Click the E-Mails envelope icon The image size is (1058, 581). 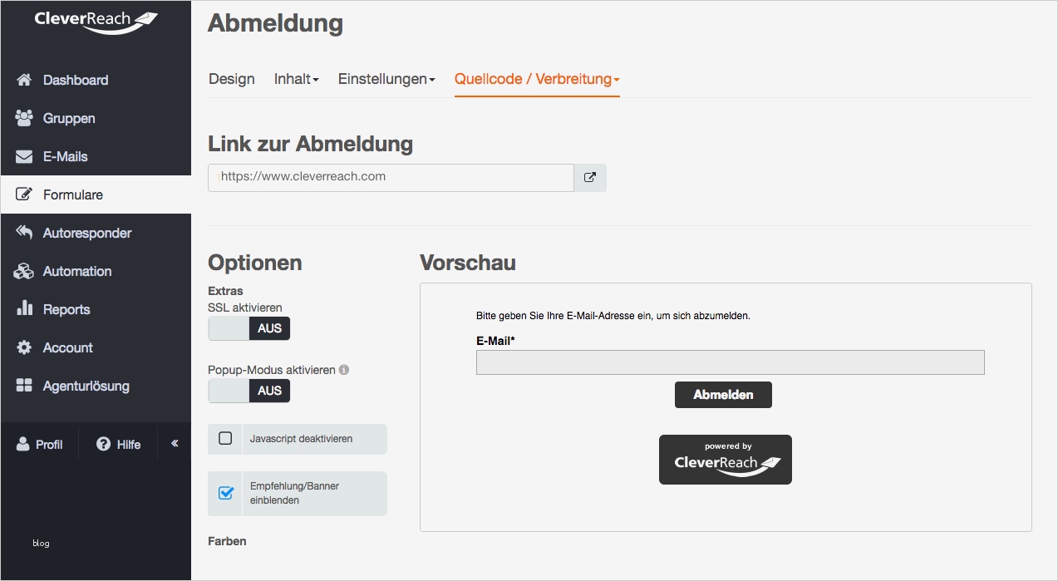24,156
